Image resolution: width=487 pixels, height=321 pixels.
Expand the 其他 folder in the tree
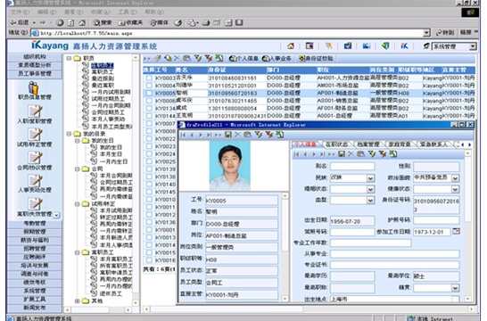[x=78, y=300]
